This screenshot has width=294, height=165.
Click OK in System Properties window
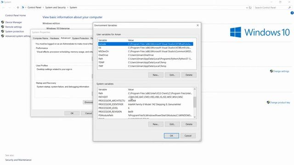tap(72, 113)
